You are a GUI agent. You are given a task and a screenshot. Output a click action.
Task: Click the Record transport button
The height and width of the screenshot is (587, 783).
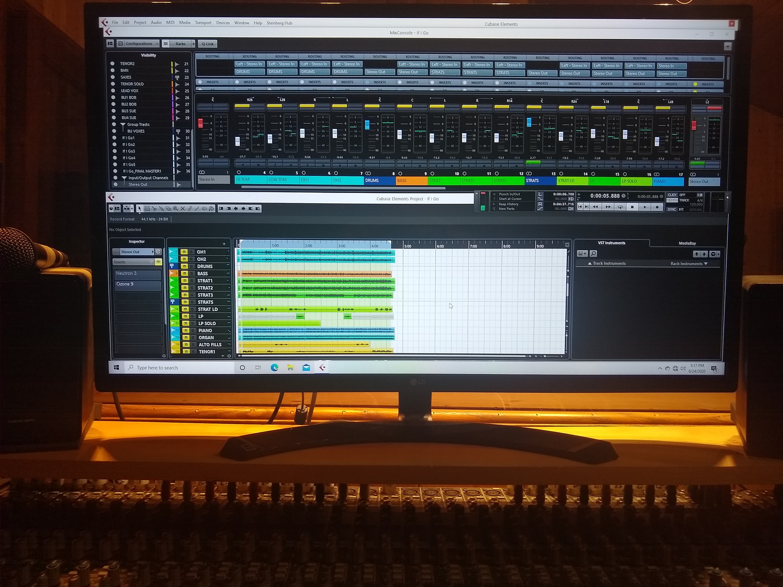tap(657, 207)
